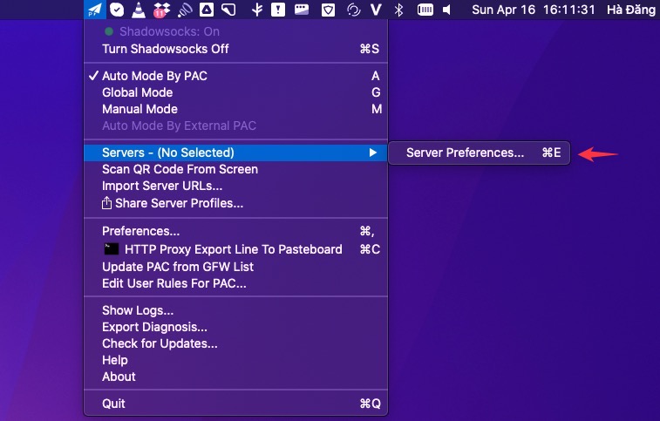Click the exclamation mark notification icon

click(278, 10)
